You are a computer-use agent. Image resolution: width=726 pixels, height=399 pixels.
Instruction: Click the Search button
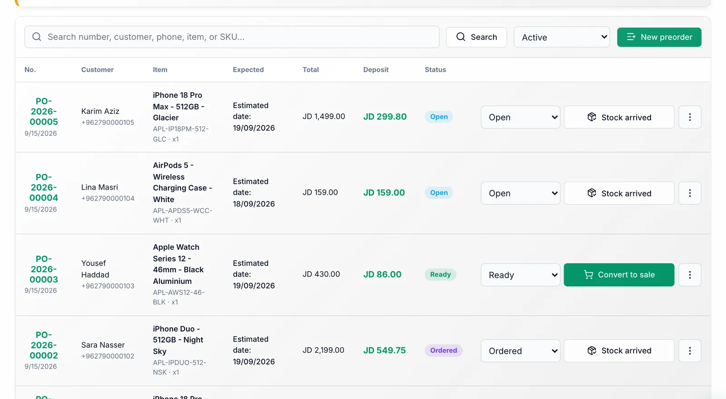[476, 37]
